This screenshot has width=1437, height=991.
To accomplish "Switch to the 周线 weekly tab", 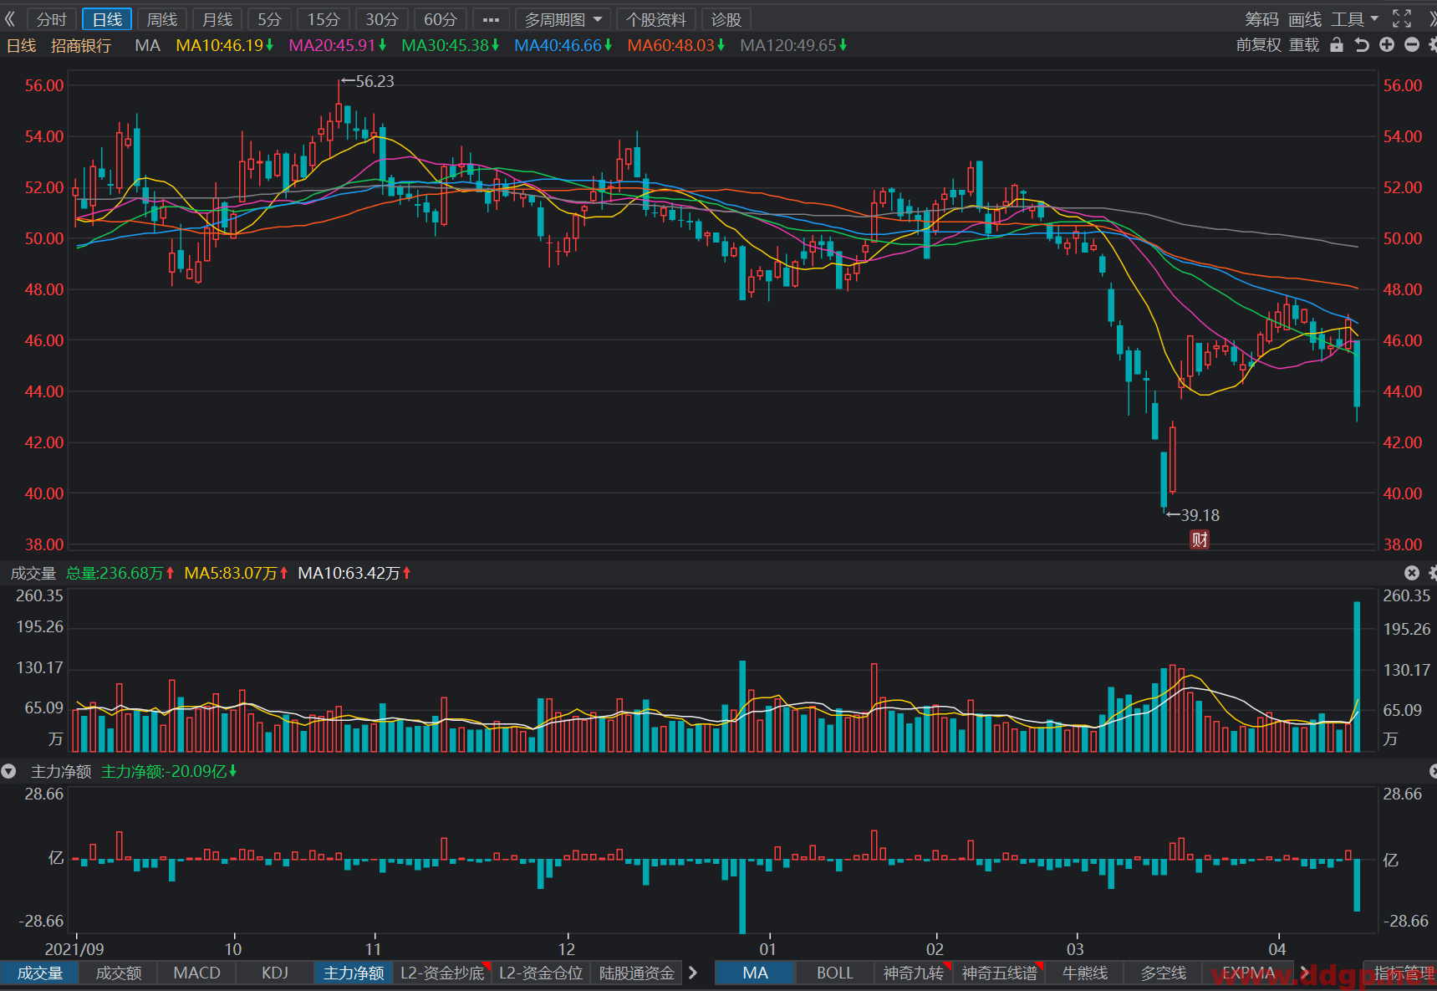I will (x=162, y=19).
